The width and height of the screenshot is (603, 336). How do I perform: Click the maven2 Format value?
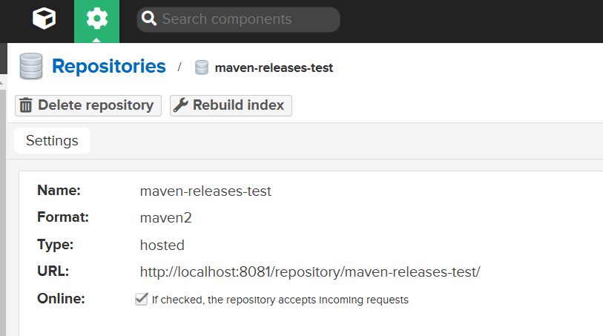[165, 218]
